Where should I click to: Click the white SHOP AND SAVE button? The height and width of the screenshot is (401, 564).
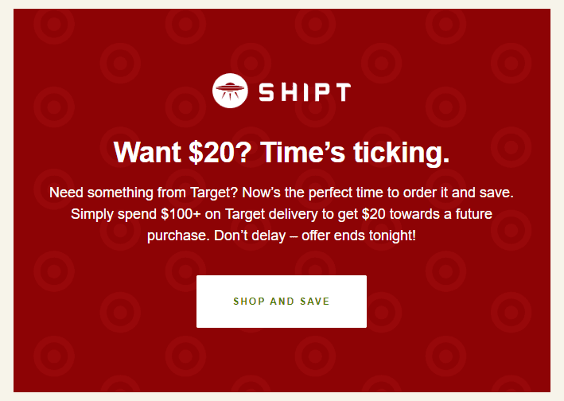coord(282,302)
